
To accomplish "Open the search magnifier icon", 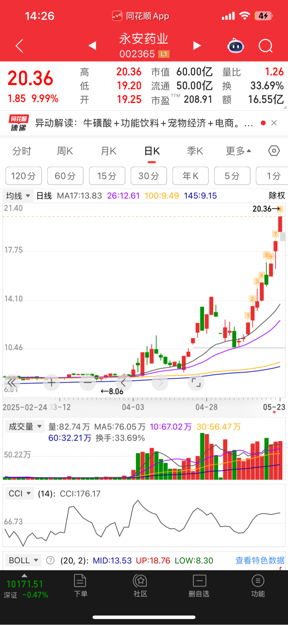I will [x=266, y=46].
